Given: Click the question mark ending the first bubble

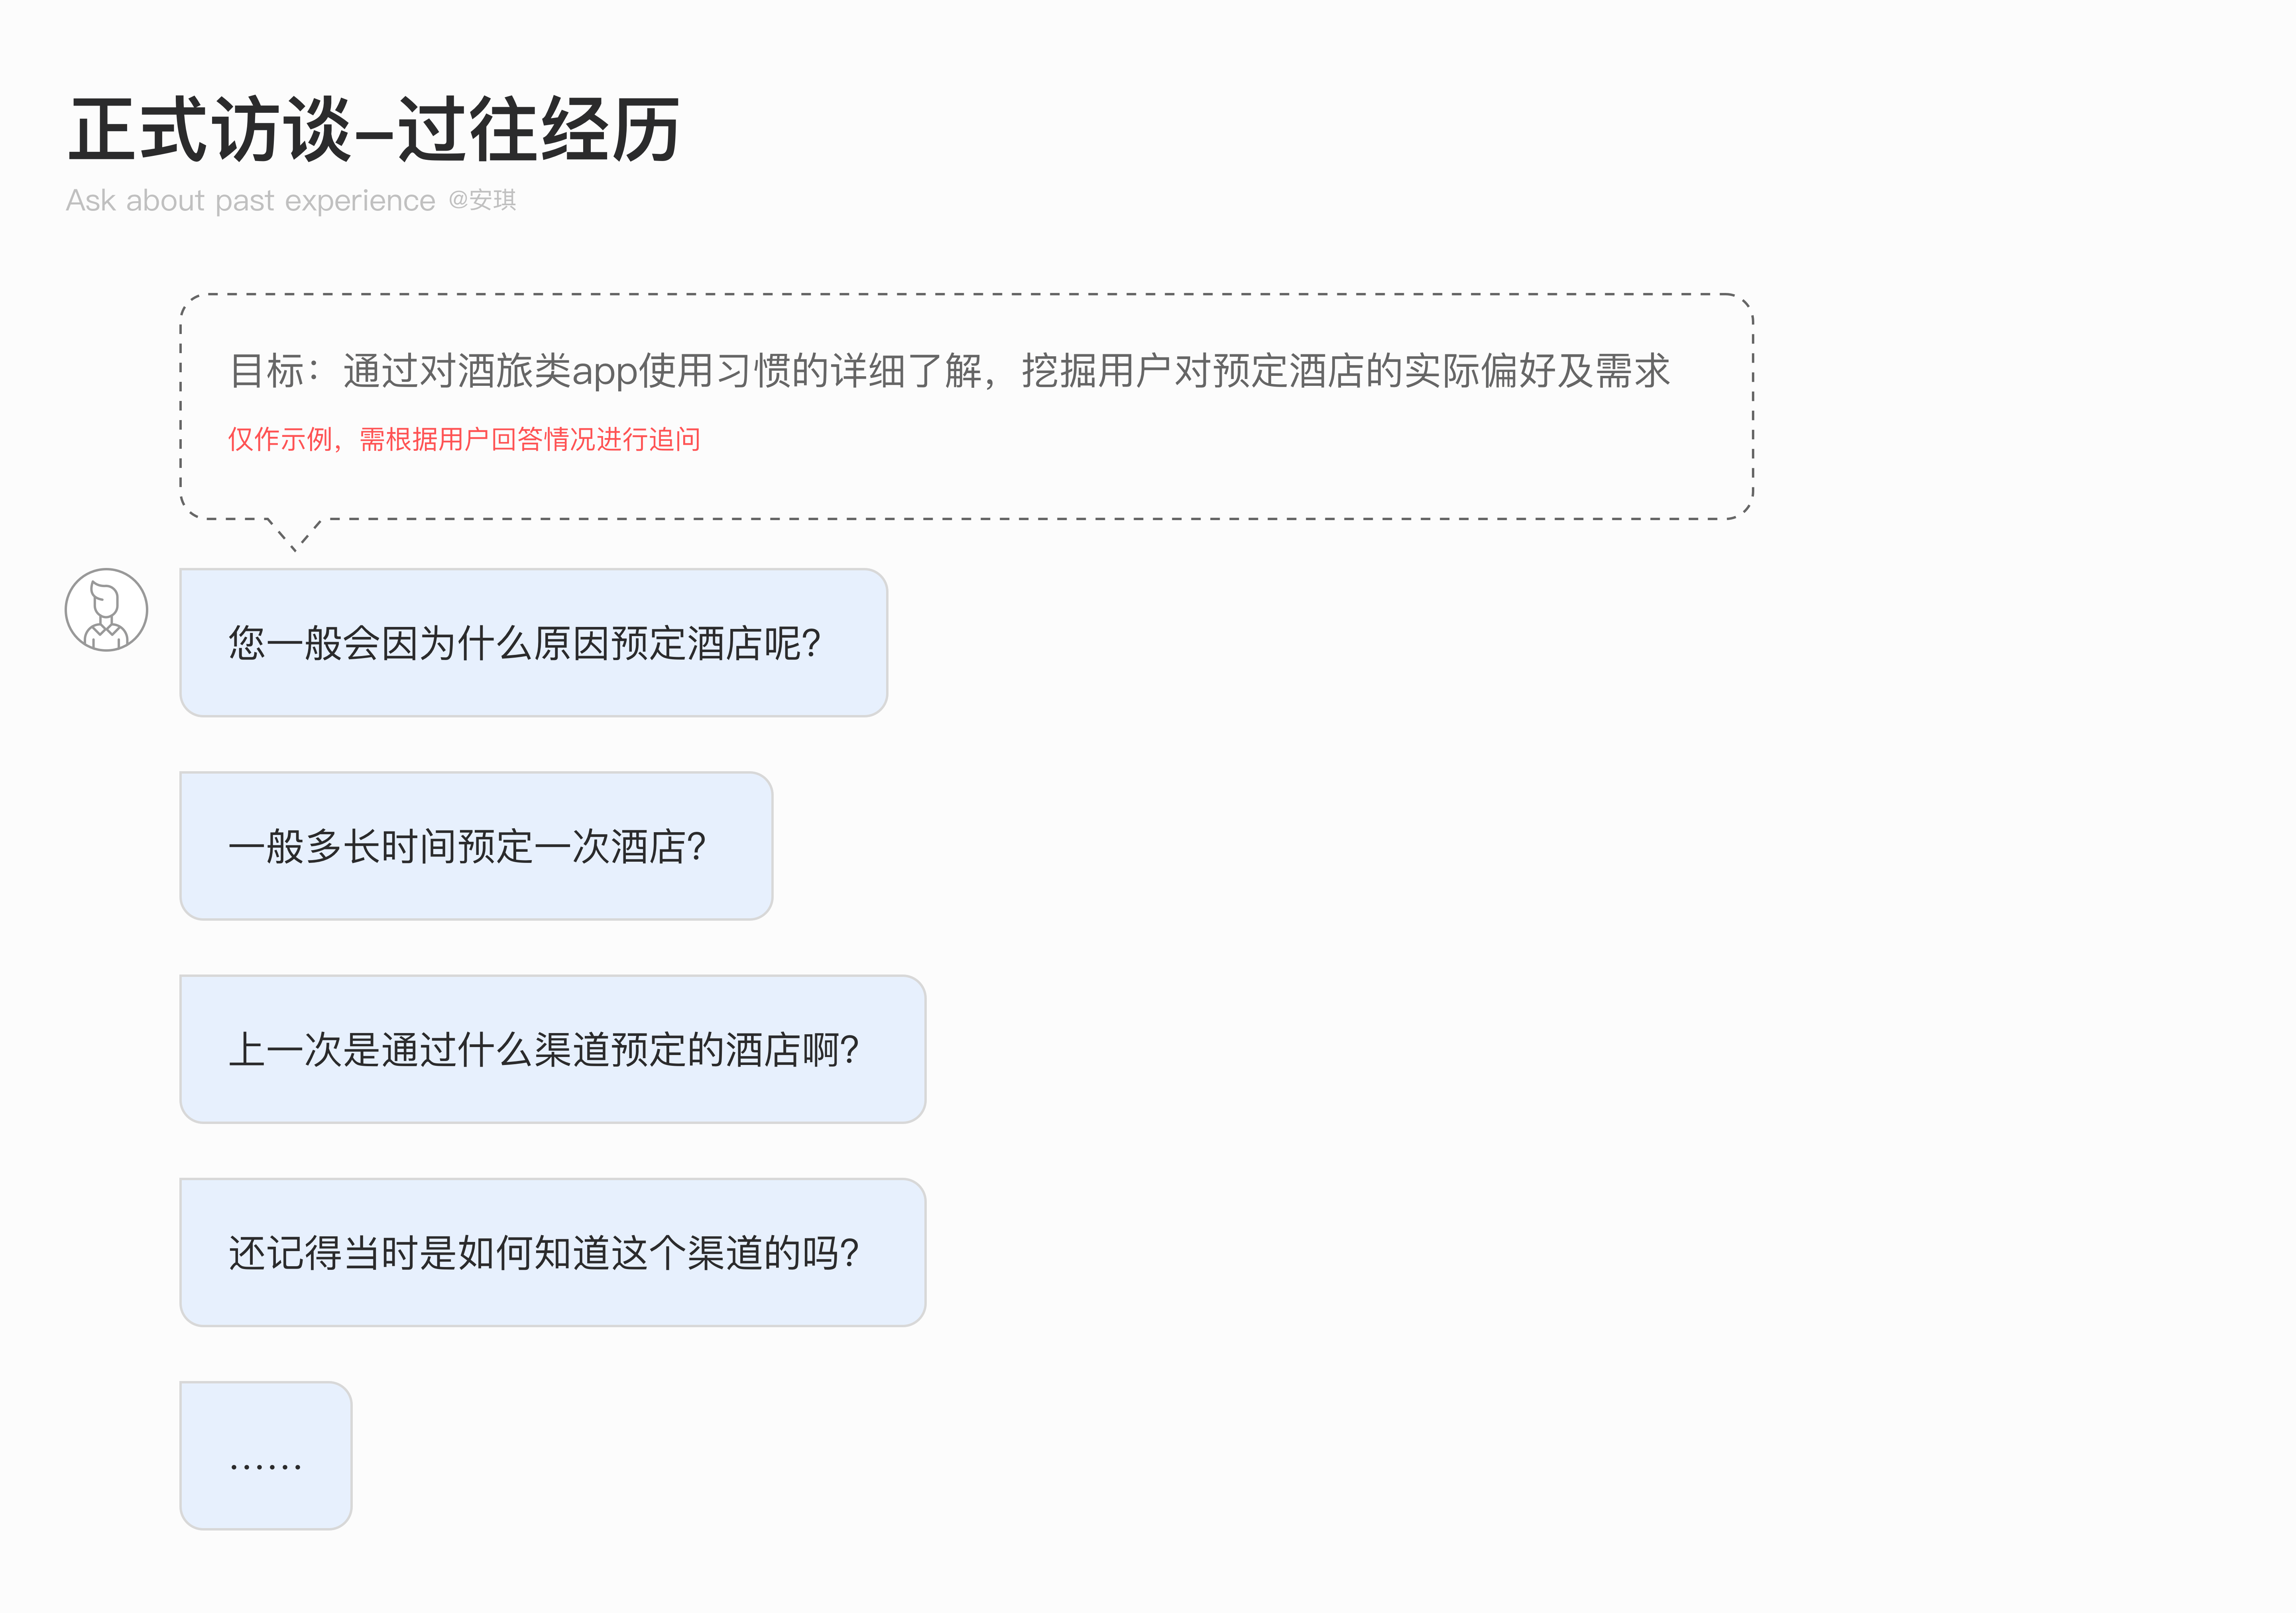Looking at the screenshot, I should tap(811, 643).
